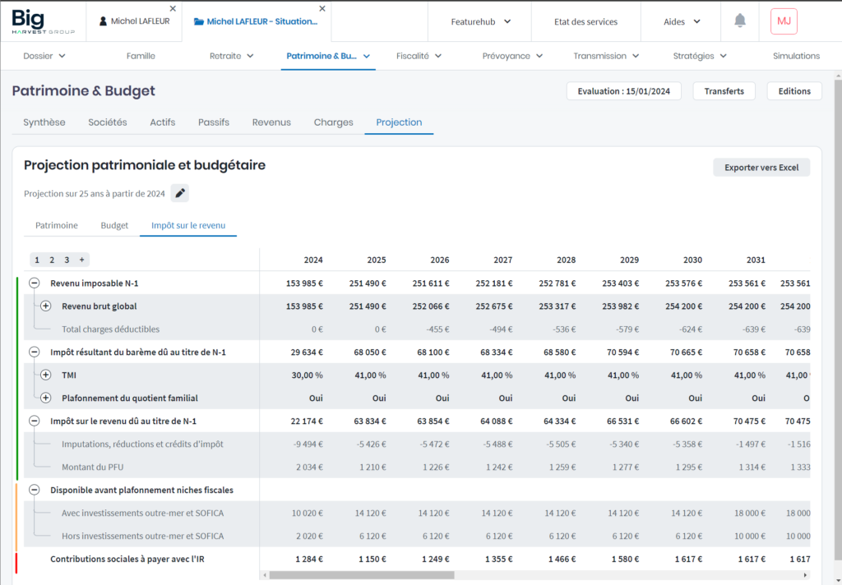Screen dimensions: 842x585
Task: Open the Featurehub dropdown menu
Action: (480, 21)
